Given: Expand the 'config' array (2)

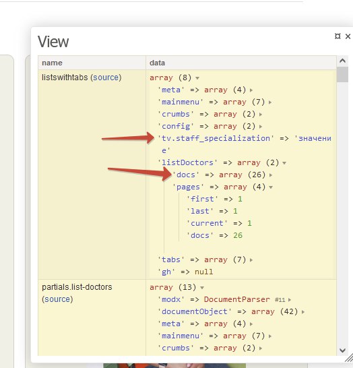Looking at the screenshot, I should click(x=261, y=127).
